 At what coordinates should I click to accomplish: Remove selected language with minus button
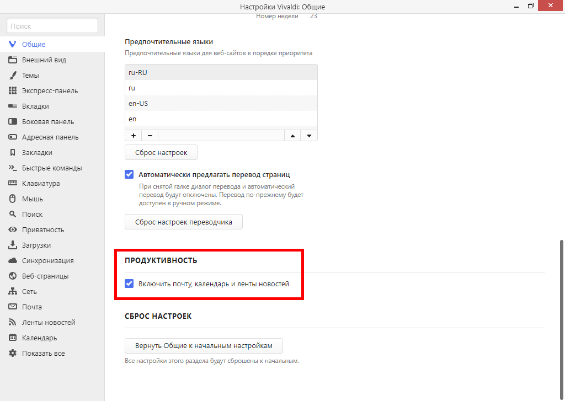click(x=150, y=136)
